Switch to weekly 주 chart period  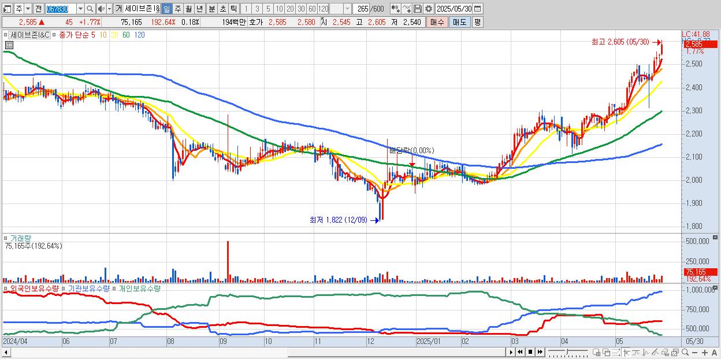point(177,9)
